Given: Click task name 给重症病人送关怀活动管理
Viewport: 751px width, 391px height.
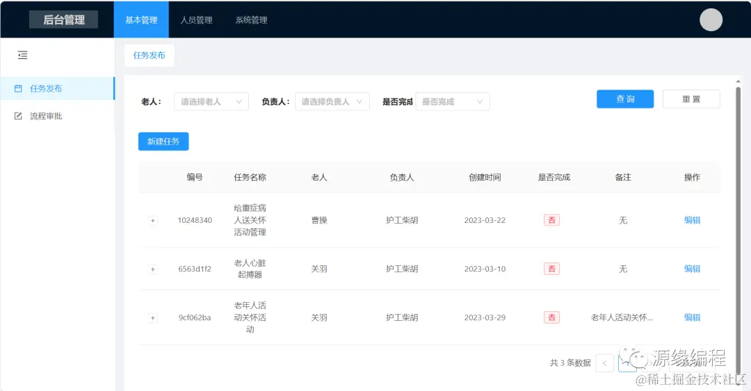Looking at the screenshot, I should click(250, 220).
